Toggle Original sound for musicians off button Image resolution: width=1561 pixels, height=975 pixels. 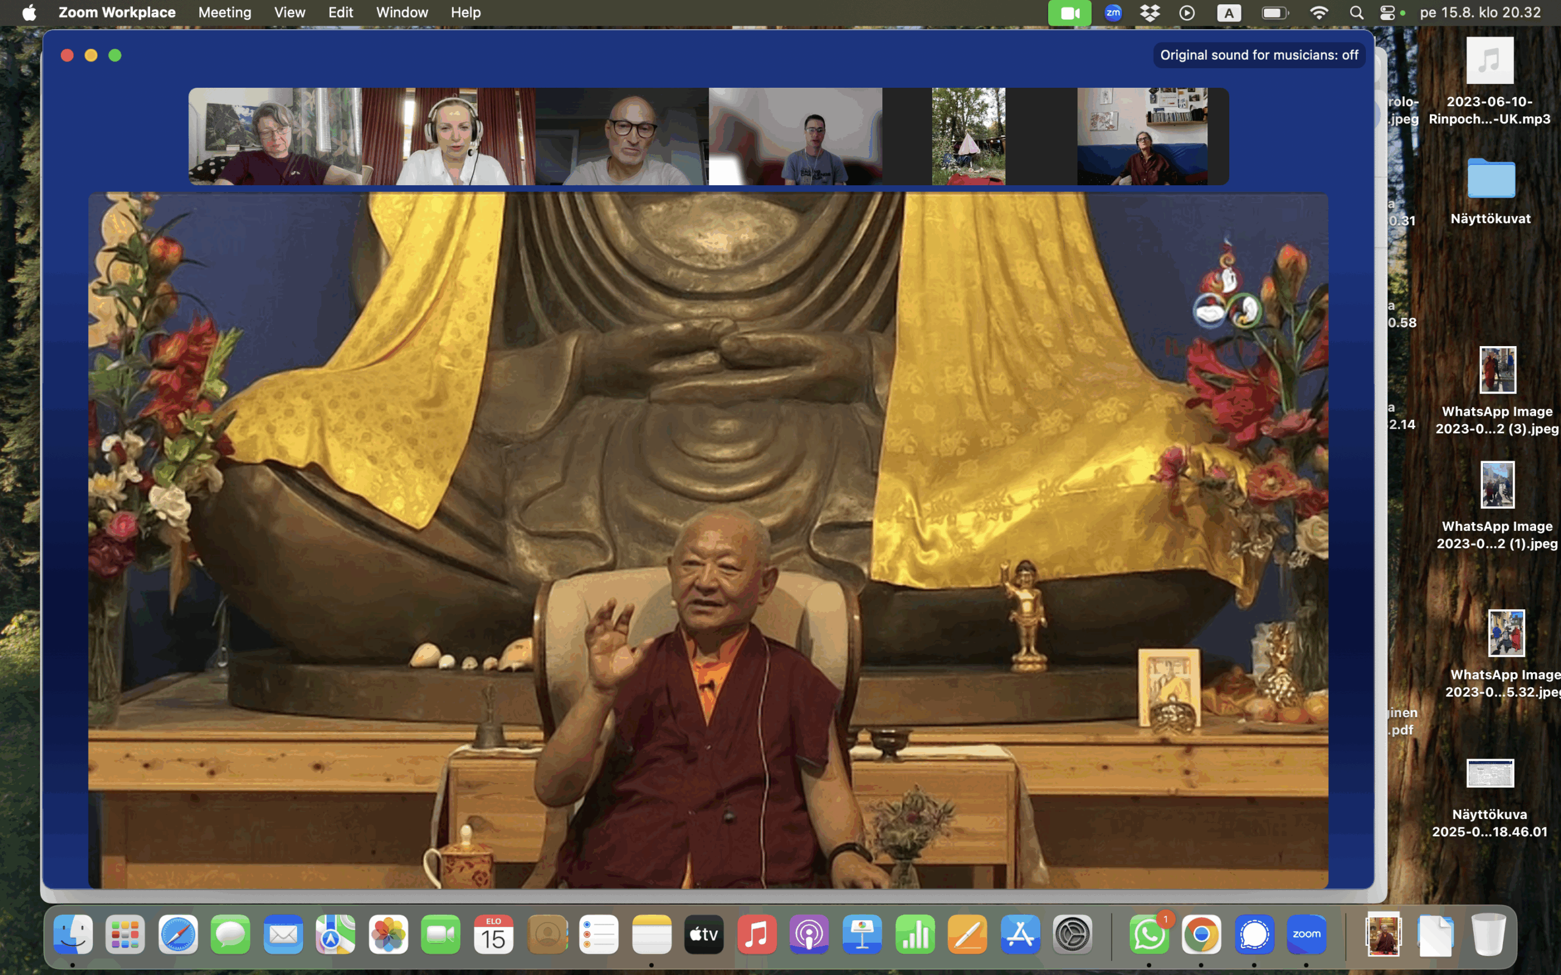pyautogui.click(x=1259, y=55)
